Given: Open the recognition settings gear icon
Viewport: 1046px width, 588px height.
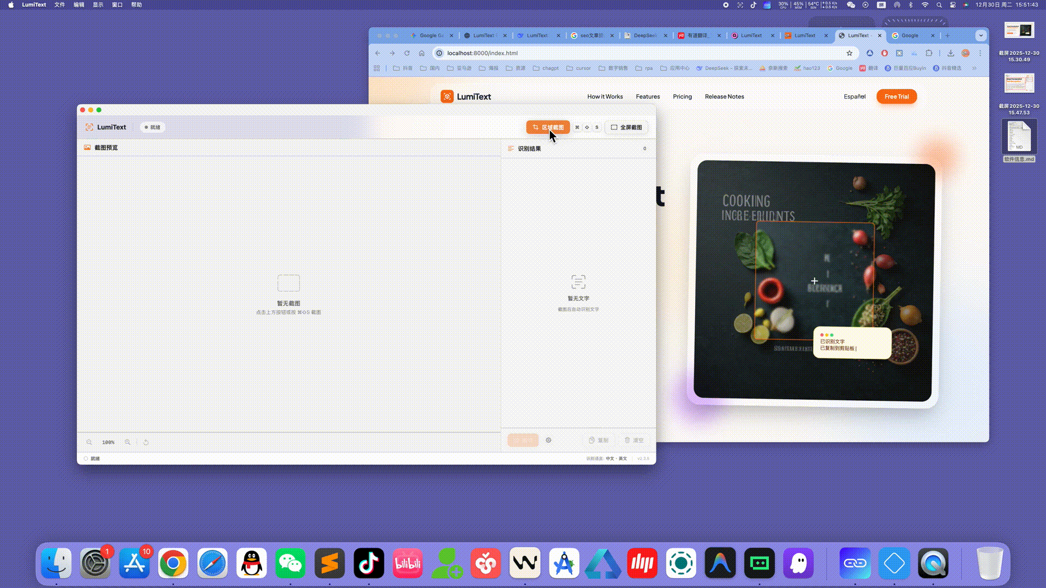Looking at the screenshot, I should (x=549, y=440).
